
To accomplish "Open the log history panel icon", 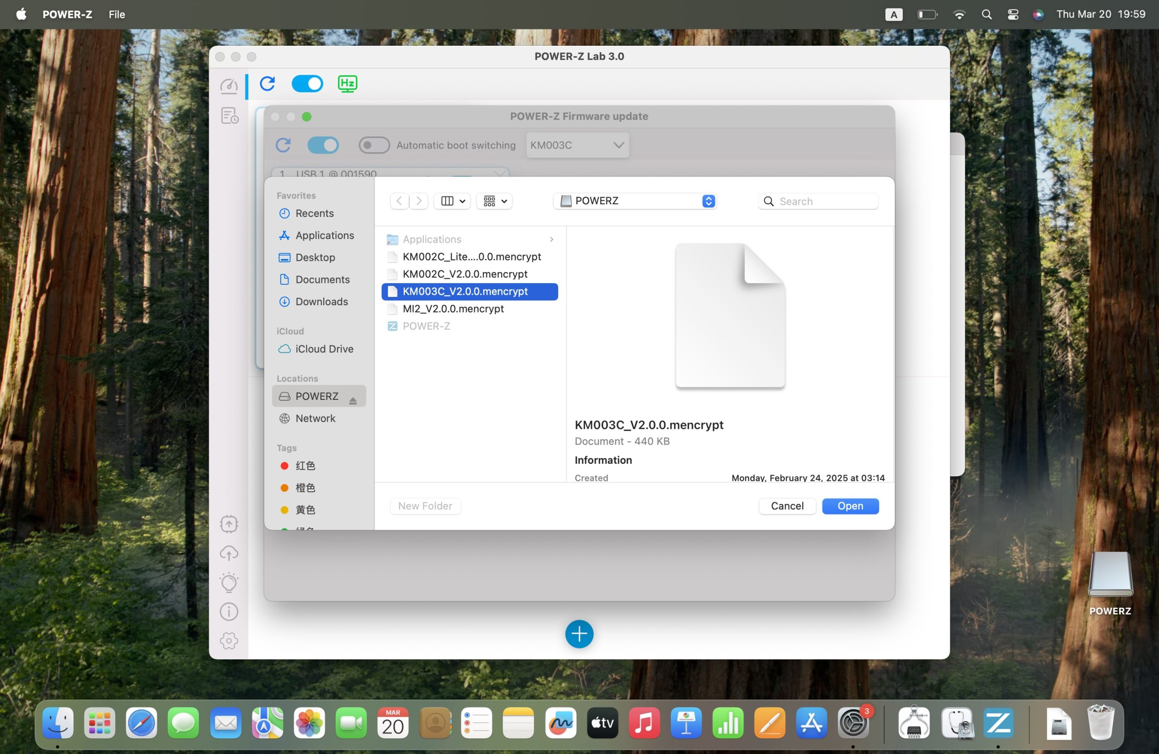I will pos(229,115).
